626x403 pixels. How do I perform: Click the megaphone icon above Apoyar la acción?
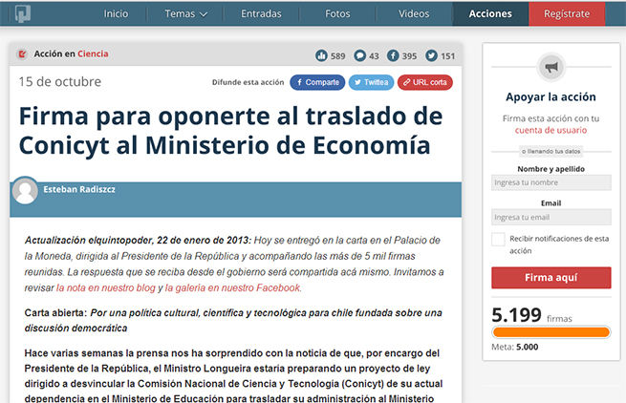tap(551, 67)
